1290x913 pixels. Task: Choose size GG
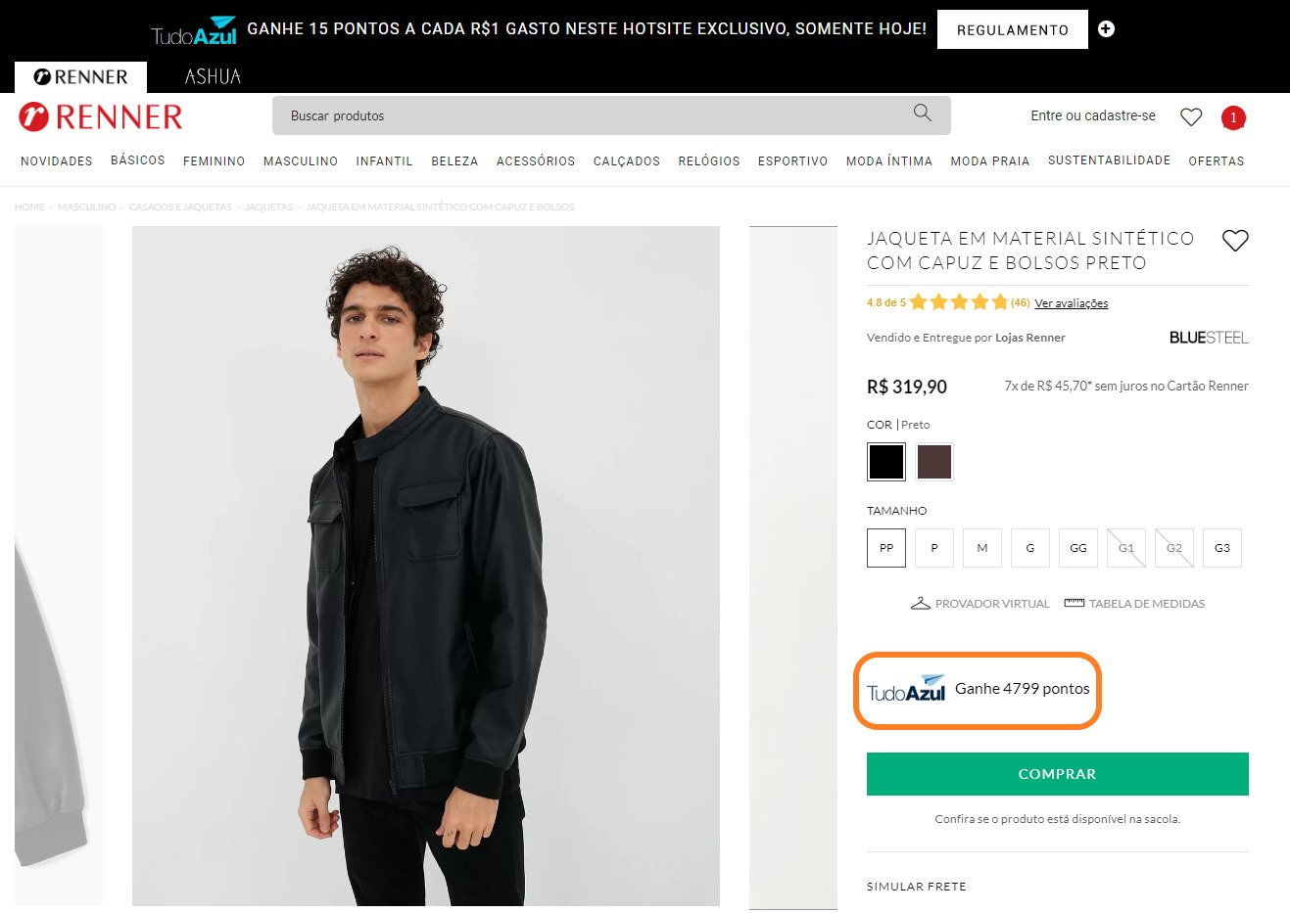pyautogui.click(x=1078, y=548)
